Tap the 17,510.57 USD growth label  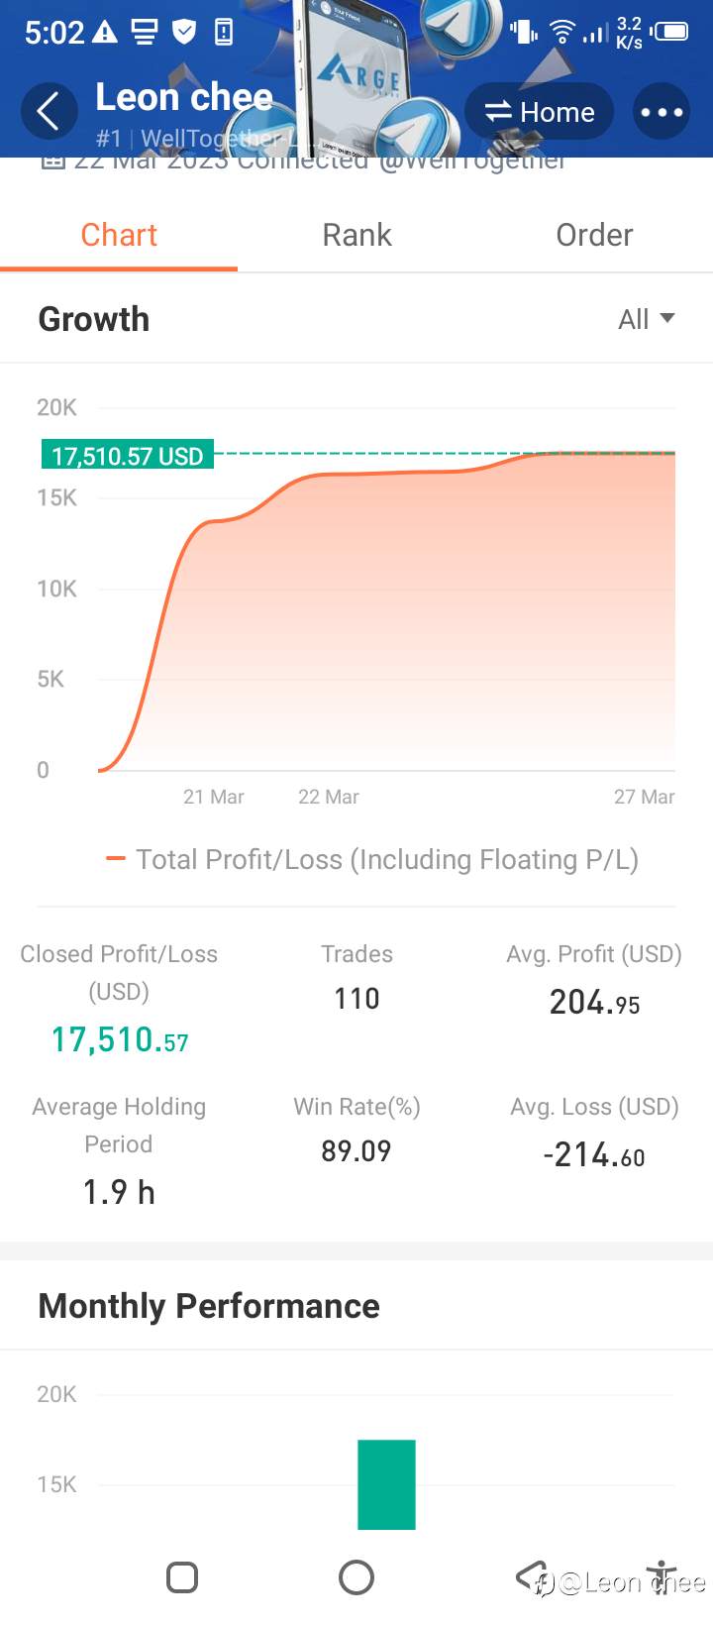[127, 456]
